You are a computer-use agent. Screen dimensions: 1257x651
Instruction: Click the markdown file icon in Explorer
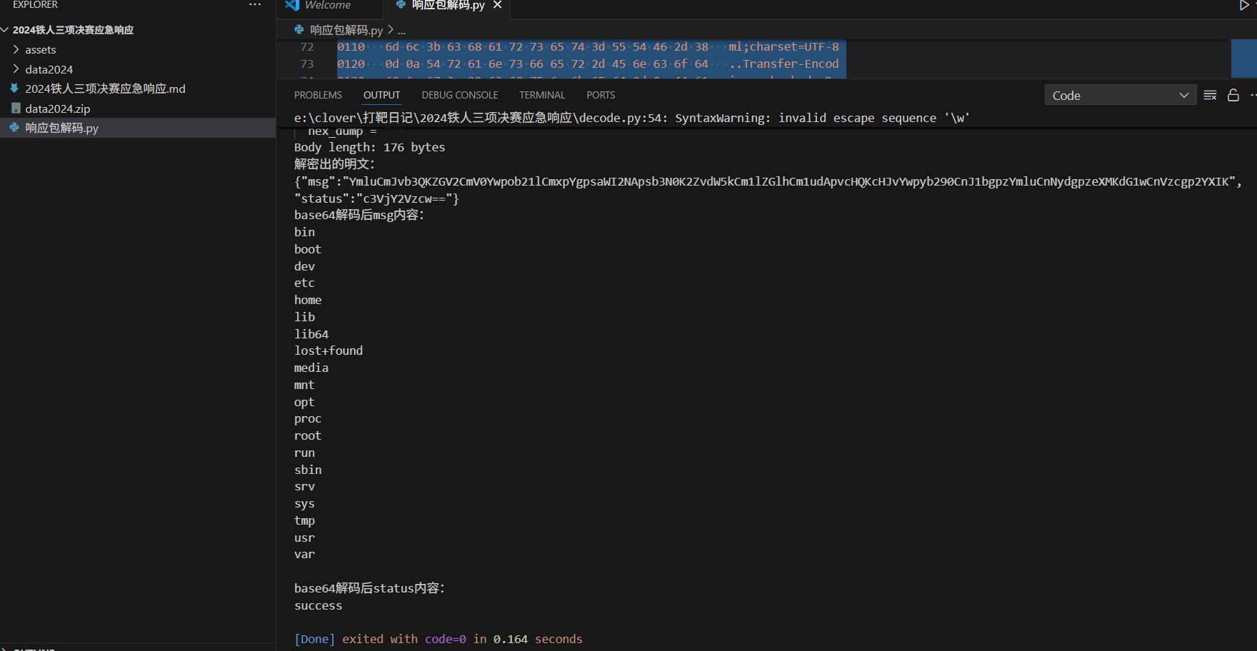14,89
